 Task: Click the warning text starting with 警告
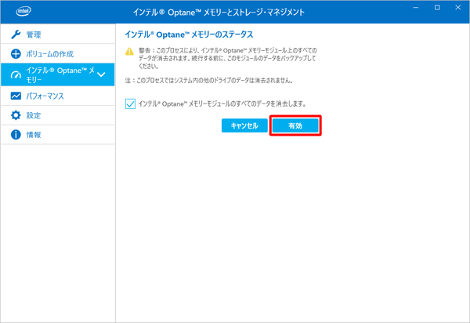(227, 58)
